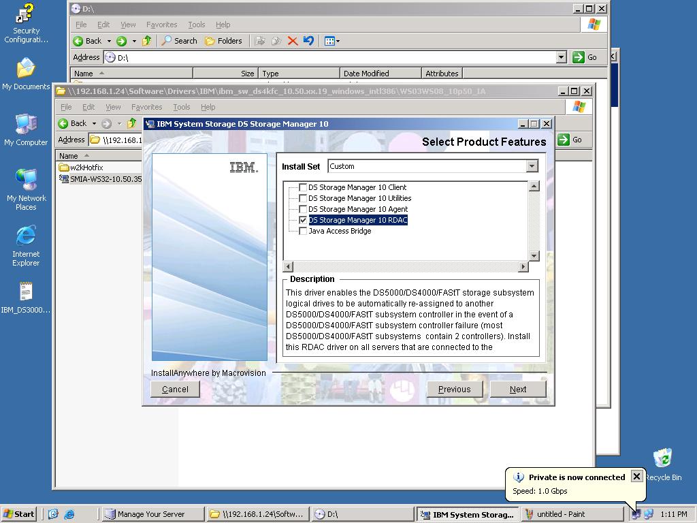Open the D:\ address bar dropdown
697x523 pixels.
point(561,58)
